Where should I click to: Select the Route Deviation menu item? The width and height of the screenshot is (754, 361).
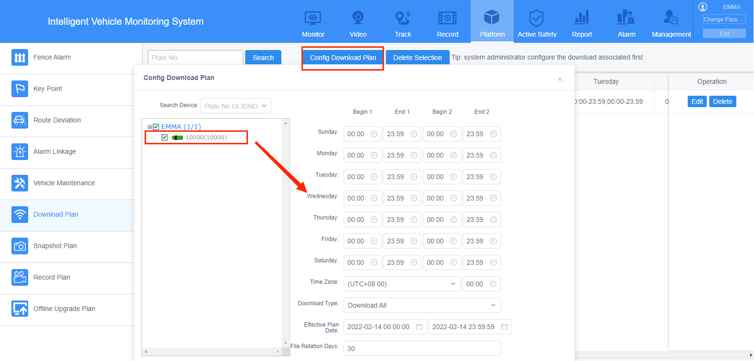click(67, 121)
